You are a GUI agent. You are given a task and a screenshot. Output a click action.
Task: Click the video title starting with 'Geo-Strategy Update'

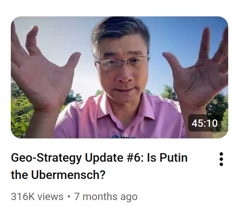coord(99,166)
